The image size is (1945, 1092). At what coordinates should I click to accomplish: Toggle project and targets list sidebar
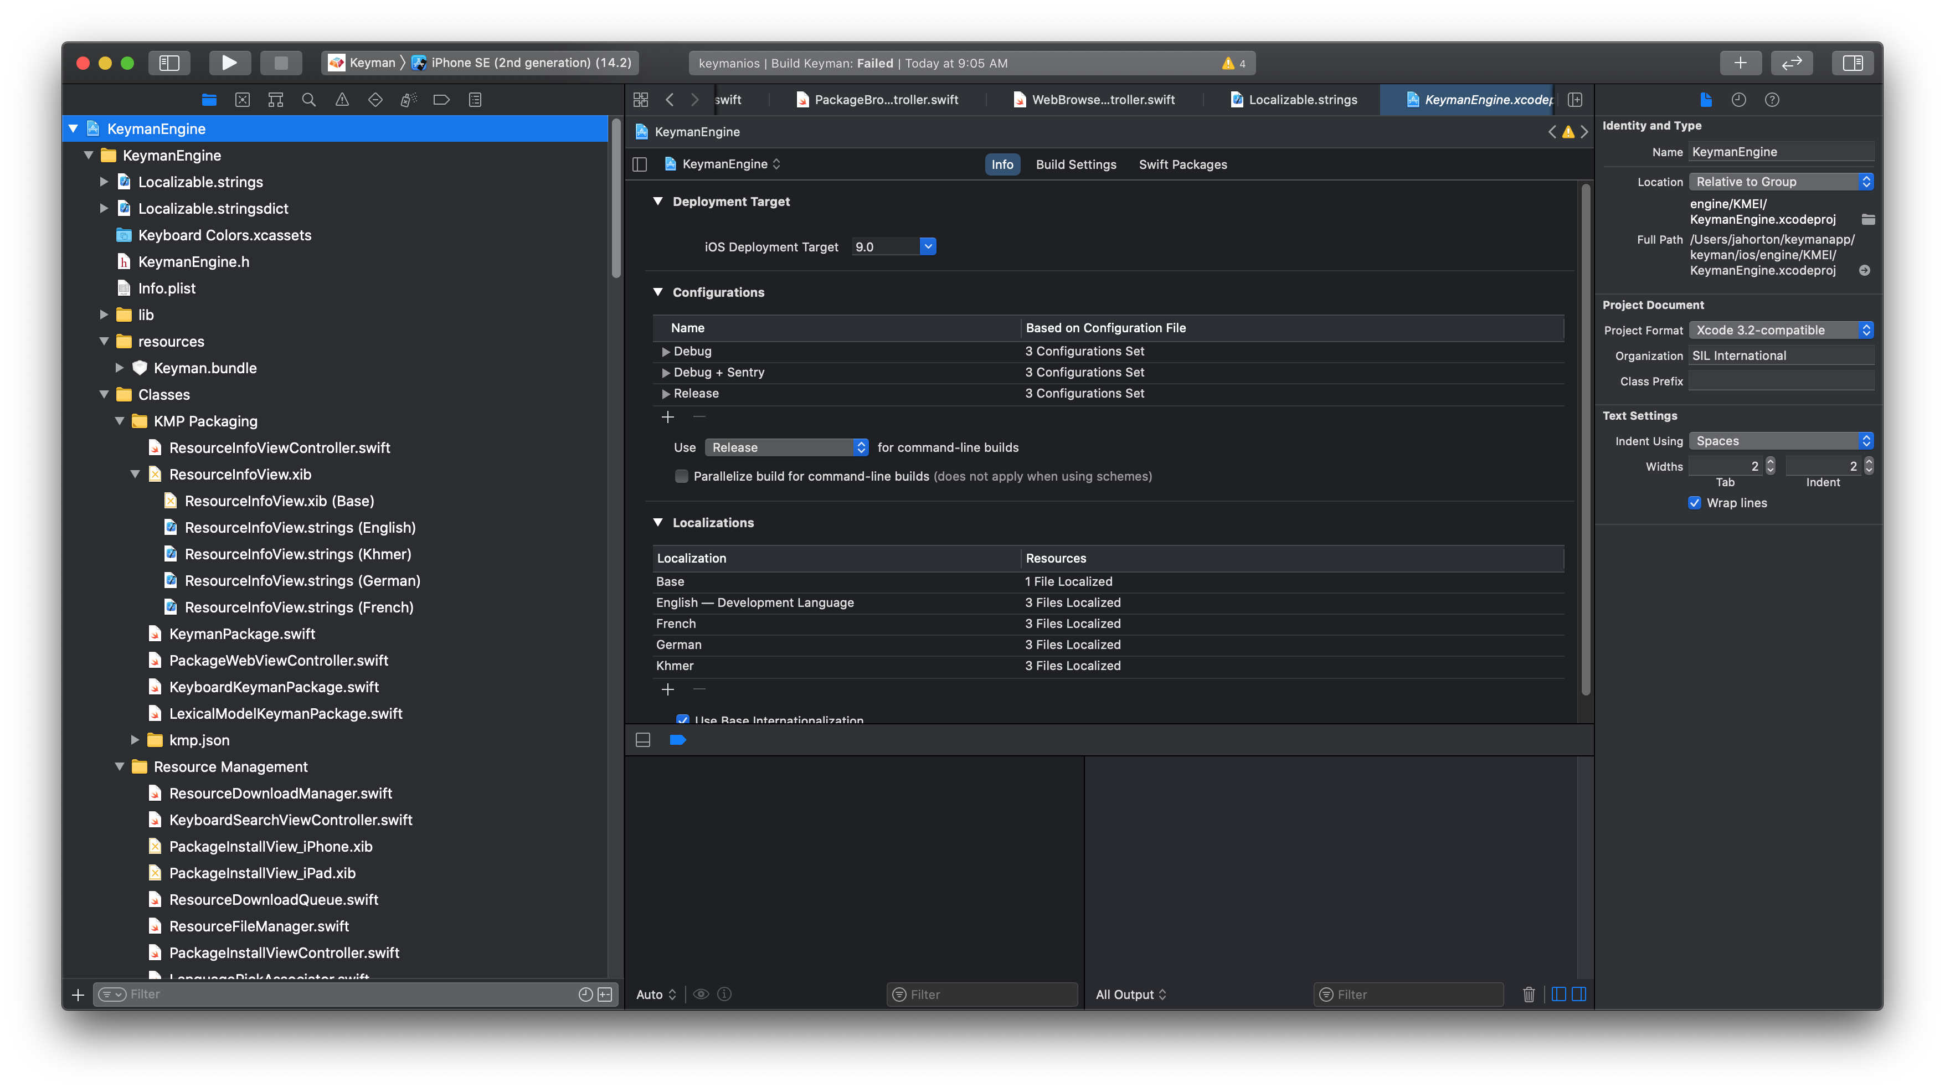[640, 164]
